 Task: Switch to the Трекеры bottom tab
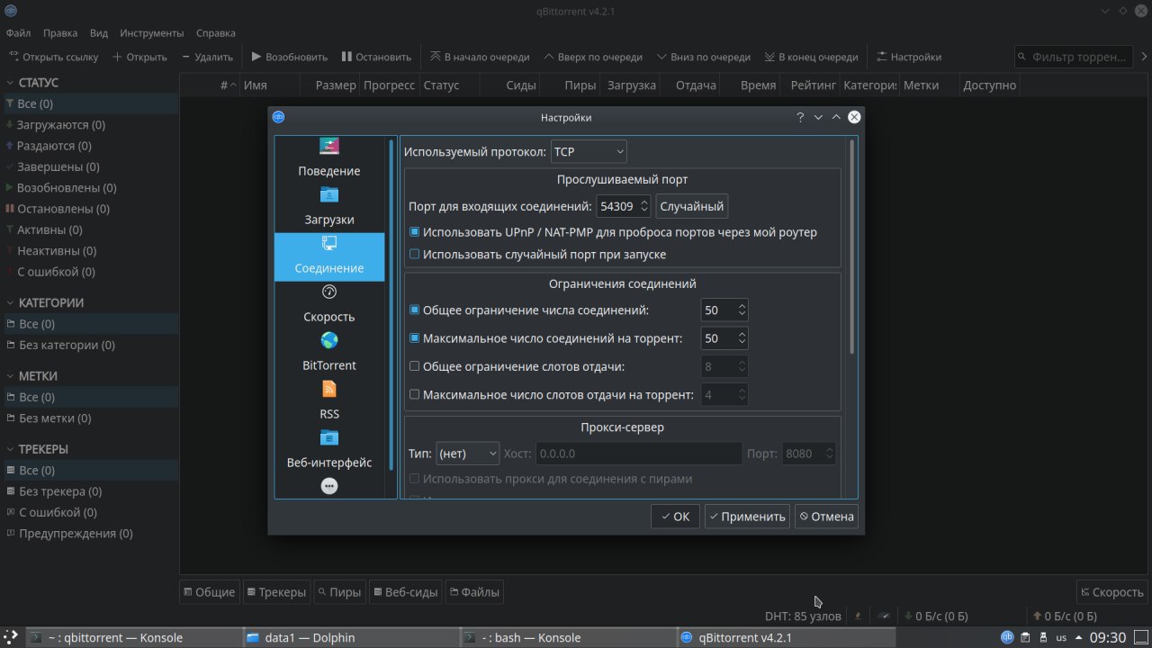pos(275,592)
